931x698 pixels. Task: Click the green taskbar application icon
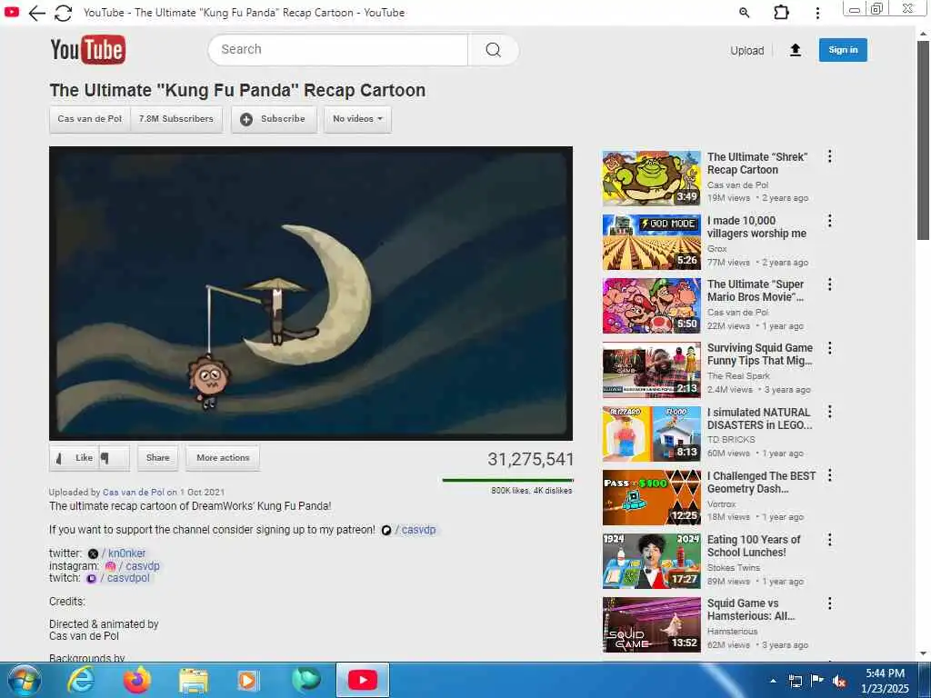[x=306, y=680]
